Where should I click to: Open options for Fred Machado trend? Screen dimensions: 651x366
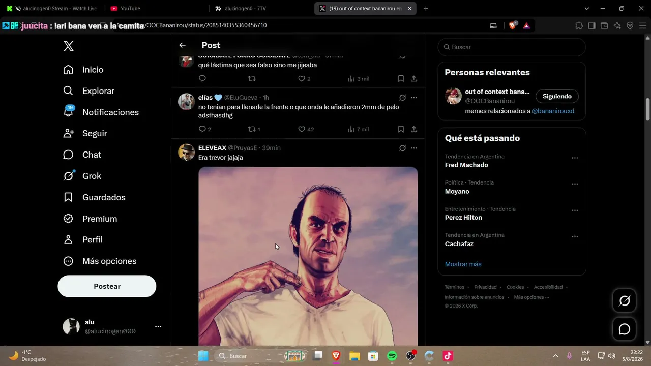pyautogui.click(x=575, y=158)
